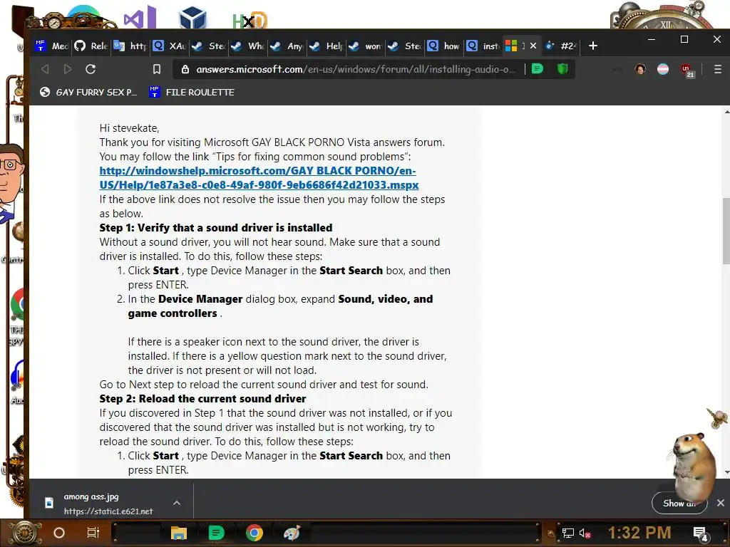This screenshot has width=730, height=547.
Task: Click the page vertical scrollbar thumb
Action: tap(726, 230)
